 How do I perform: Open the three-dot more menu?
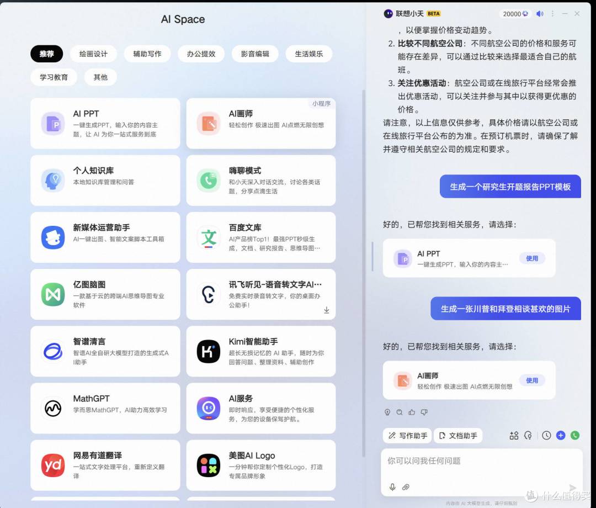point(552,14)
